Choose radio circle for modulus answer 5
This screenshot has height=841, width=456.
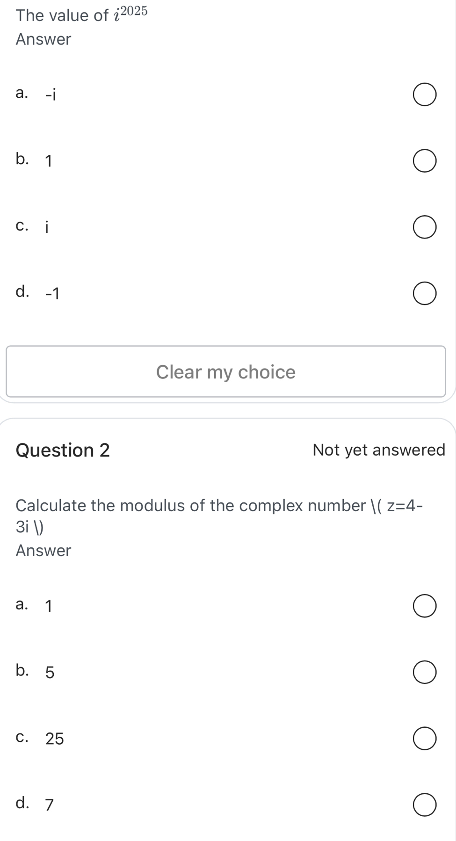click(x=425, y=672)
